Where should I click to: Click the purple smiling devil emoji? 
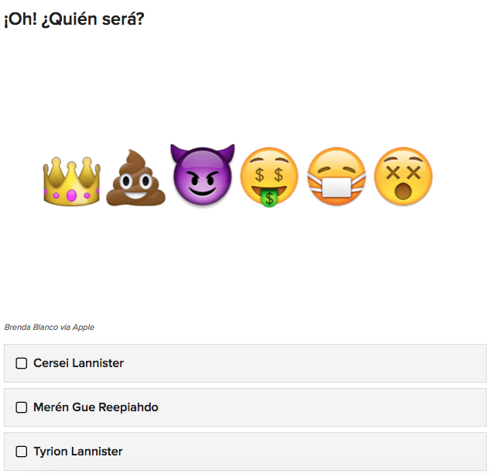point(203,177)
